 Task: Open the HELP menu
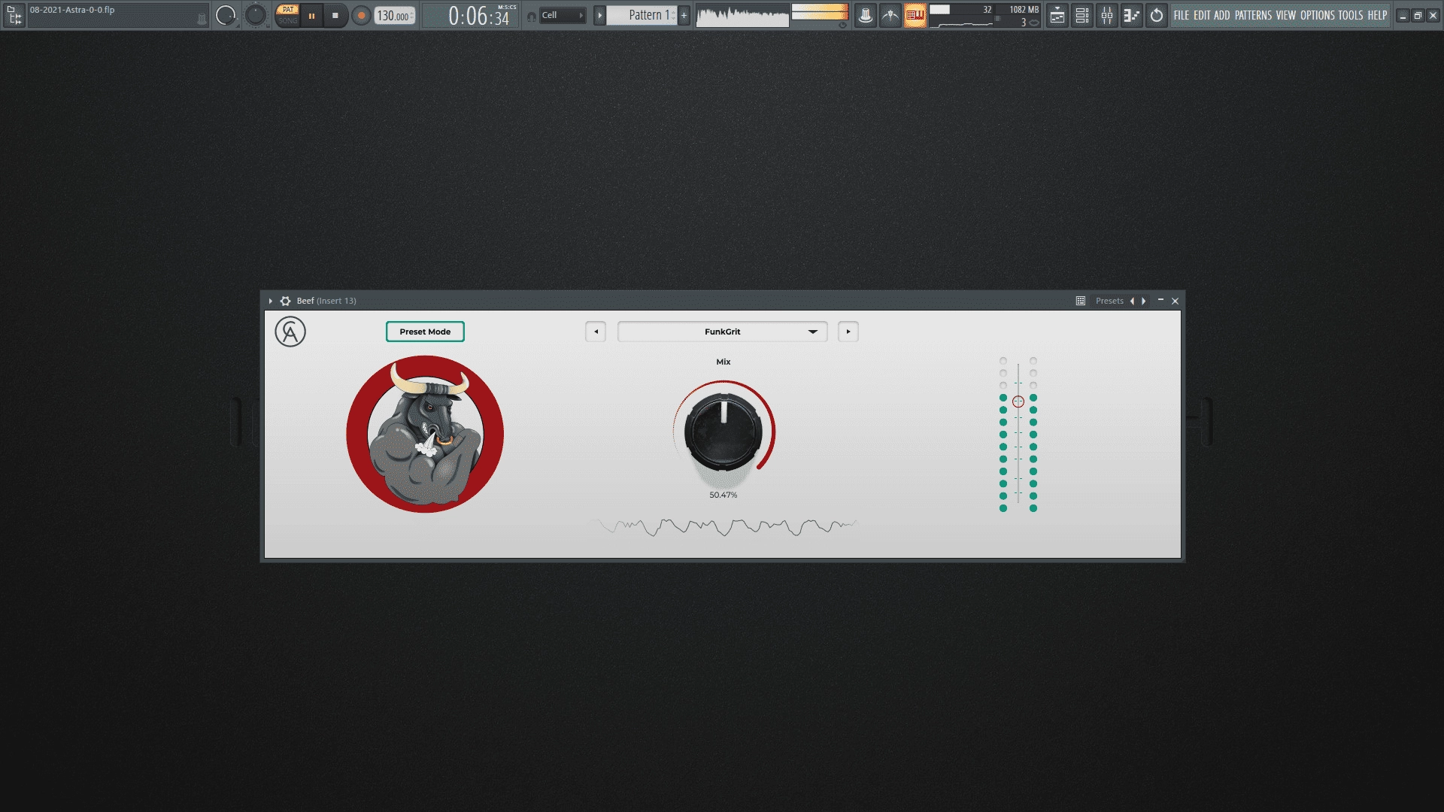tap(1377, 15)
